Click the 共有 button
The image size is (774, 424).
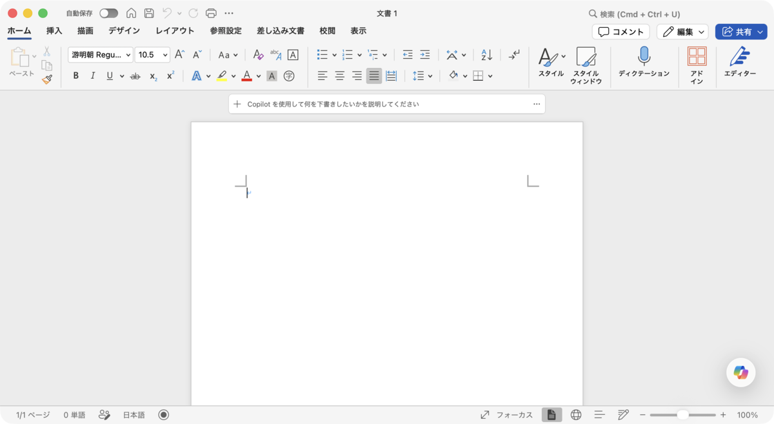click(x=741, y=32)
